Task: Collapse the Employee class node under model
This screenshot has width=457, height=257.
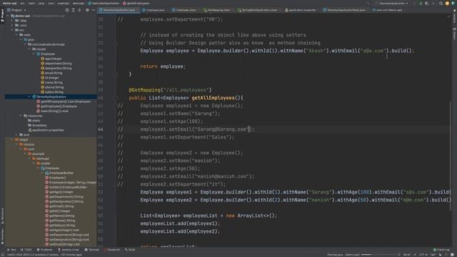Action: 34,54
